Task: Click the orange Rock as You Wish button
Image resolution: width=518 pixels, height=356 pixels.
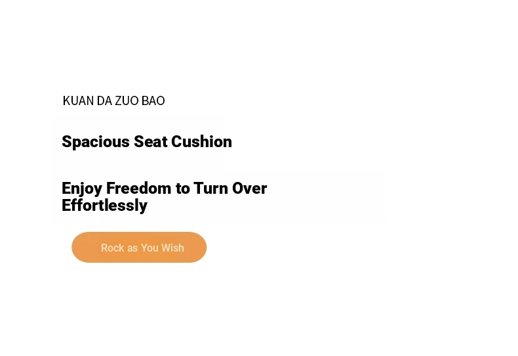Action: coord(139,247)
